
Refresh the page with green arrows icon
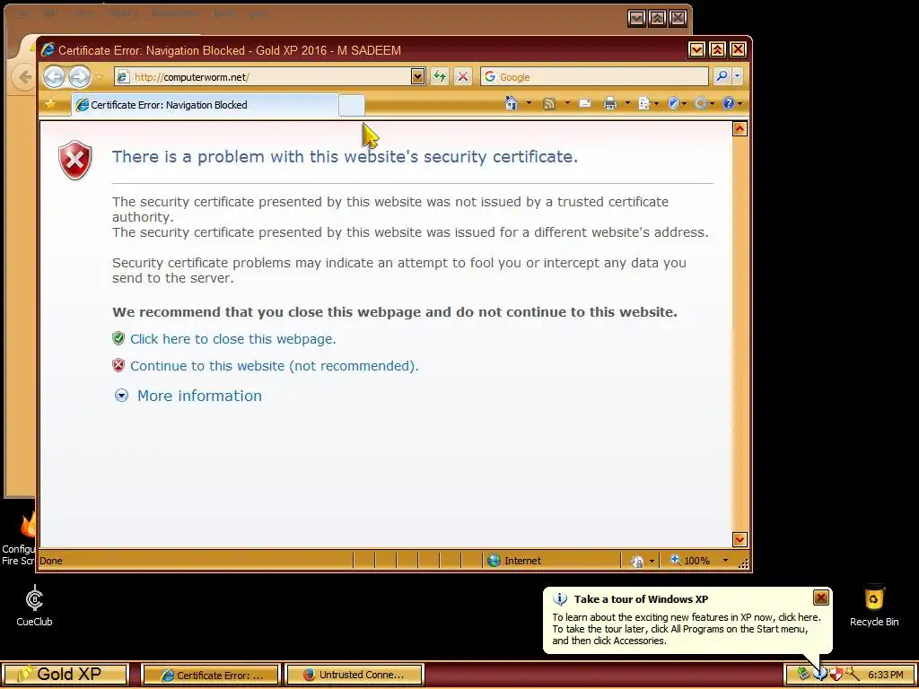pyautogui.click(x=440, y=76)
